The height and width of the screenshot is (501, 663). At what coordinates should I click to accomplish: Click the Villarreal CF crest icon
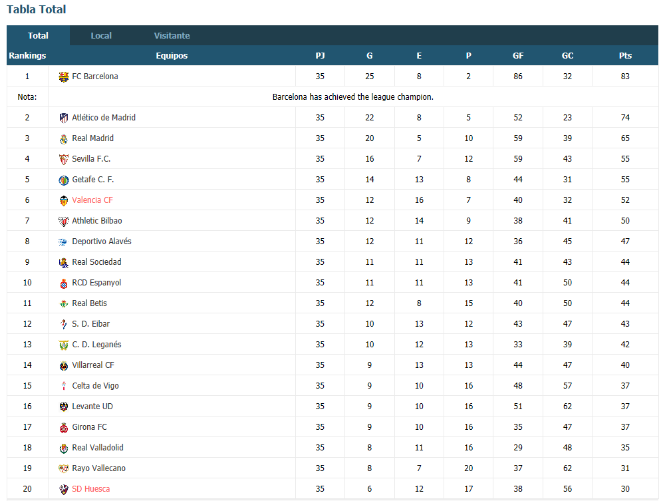[63, 365]
